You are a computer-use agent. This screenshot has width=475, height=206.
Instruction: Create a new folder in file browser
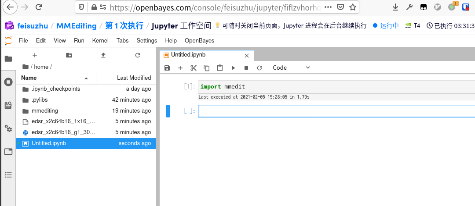click(69, 55)
